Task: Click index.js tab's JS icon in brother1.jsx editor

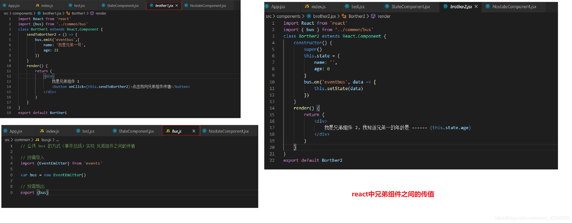Action: click(37, 5)
